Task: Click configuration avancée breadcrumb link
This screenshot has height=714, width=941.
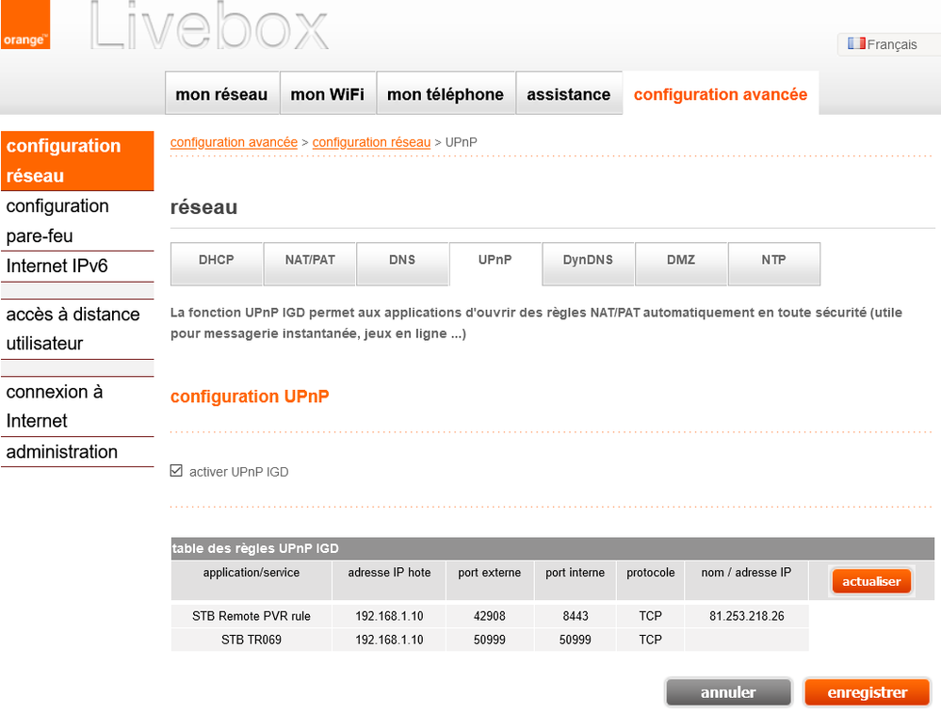Action: click(x=234, y=142)
